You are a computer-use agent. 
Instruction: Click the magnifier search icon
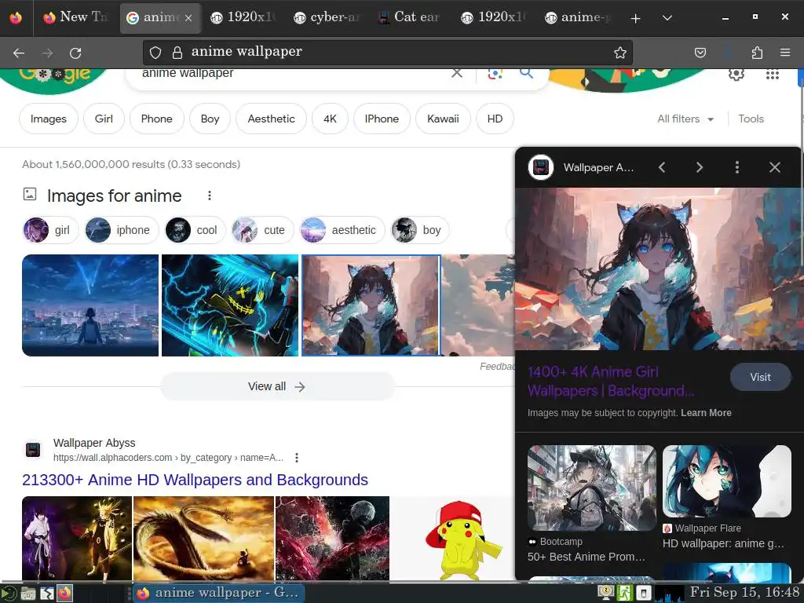(526, 73)
